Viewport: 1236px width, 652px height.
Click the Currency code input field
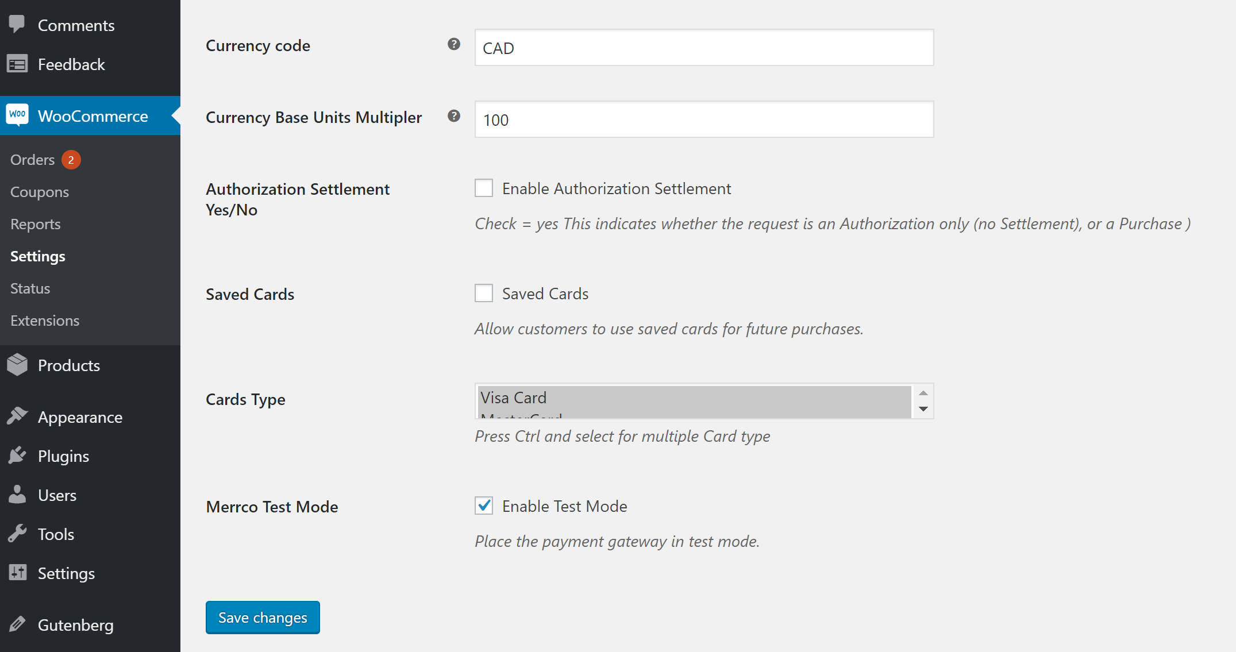704,48
